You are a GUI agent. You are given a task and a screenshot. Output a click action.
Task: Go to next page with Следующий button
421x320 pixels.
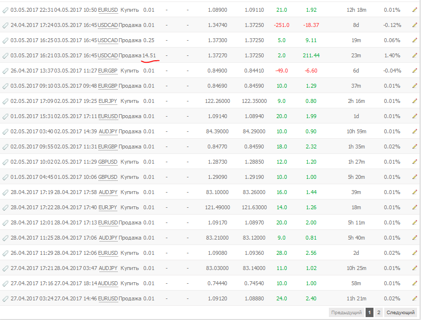click(x=400, y=313)
